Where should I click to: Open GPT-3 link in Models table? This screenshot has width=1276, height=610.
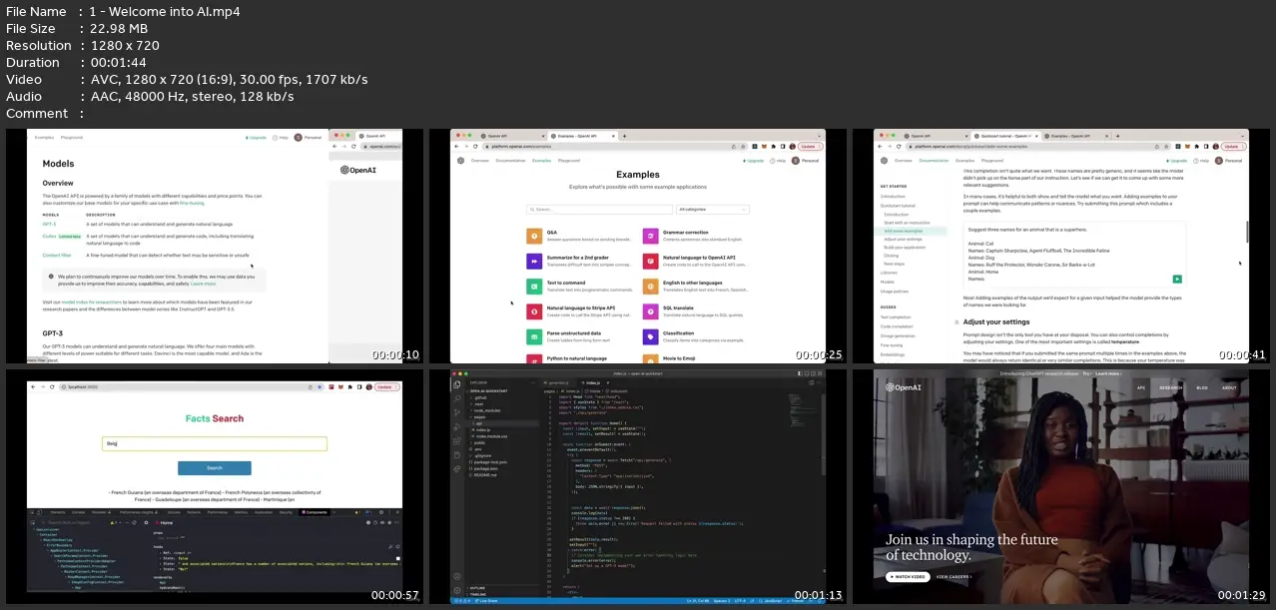[49, 224]
